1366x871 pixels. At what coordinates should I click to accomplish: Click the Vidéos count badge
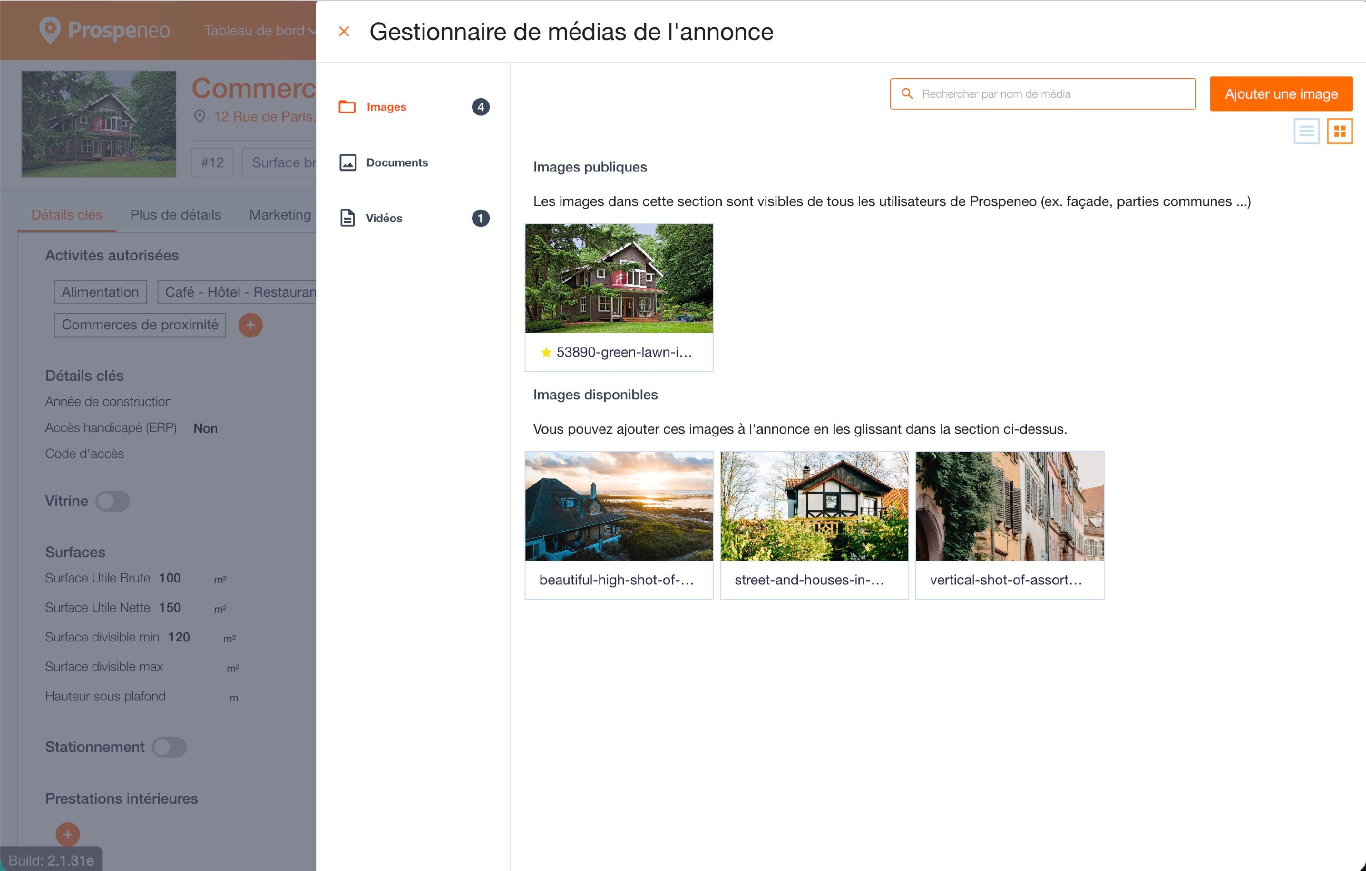click(481, 218)
